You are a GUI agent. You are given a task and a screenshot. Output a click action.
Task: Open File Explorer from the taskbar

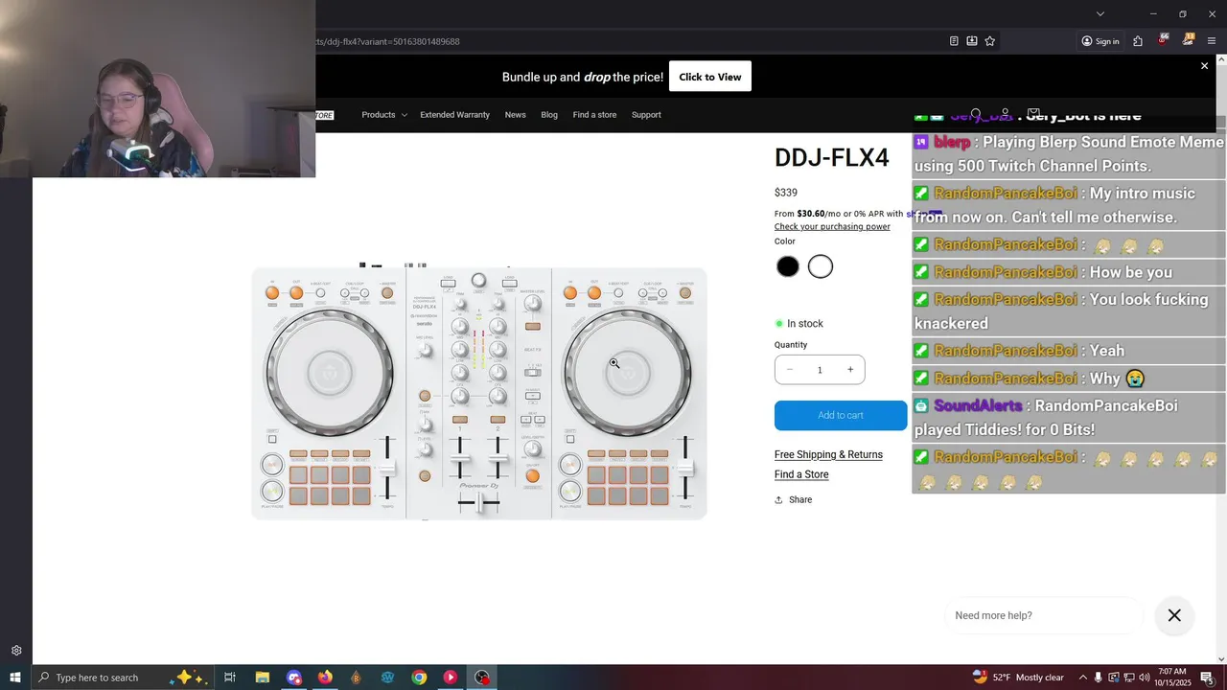click(x=262, y=678)
